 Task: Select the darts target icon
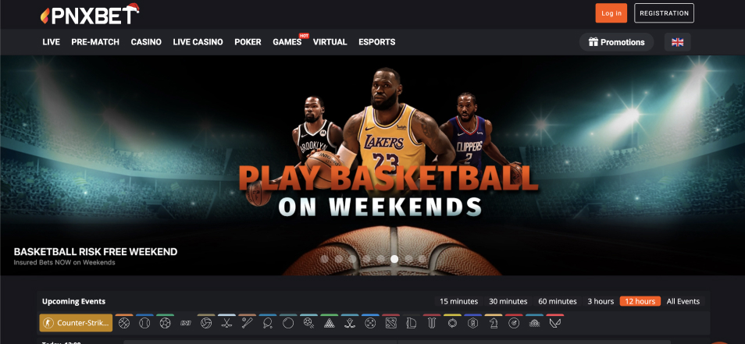coord(514,323)
